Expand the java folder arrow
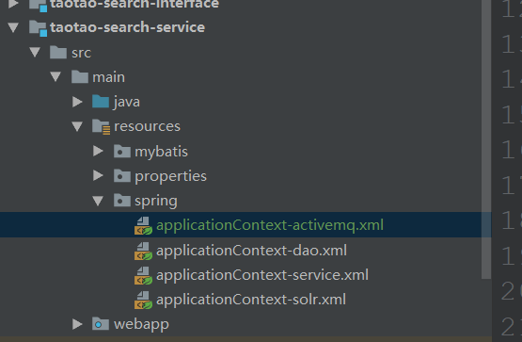The image size is (522, 342). pos(77,102)
